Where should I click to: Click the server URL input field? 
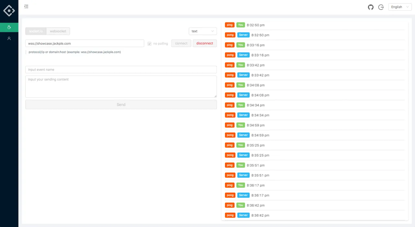85,43
